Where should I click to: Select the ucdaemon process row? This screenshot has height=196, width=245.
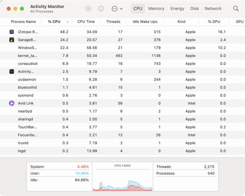(122, 80)
